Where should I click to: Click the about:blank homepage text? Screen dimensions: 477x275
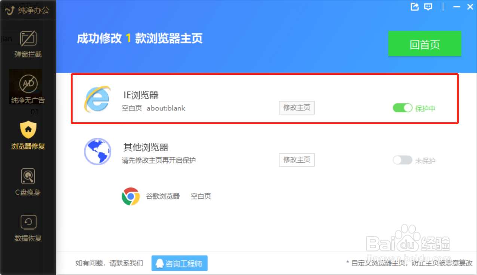pos(166,108)
